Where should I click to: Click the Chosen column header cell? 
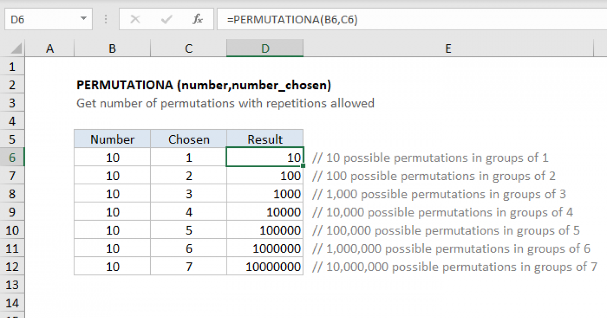point(188,139)
